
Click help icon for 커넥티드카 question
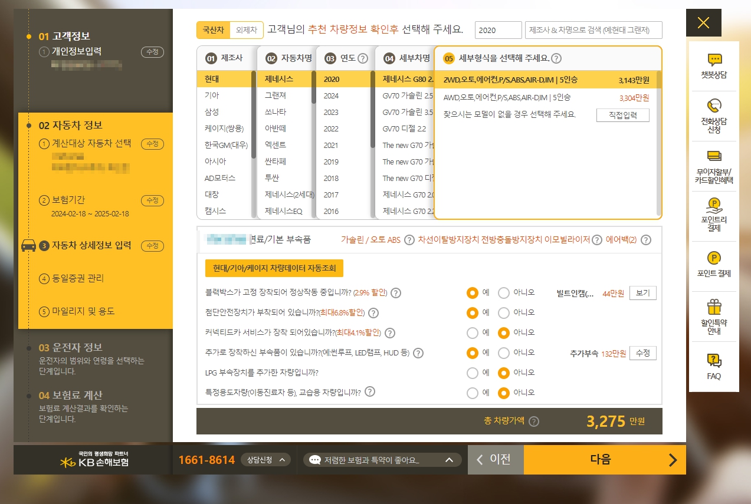[389, 333]
